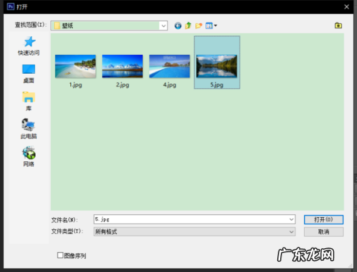Close the 打开 dialog window
The image size is (357, 272).
point(346,7)
